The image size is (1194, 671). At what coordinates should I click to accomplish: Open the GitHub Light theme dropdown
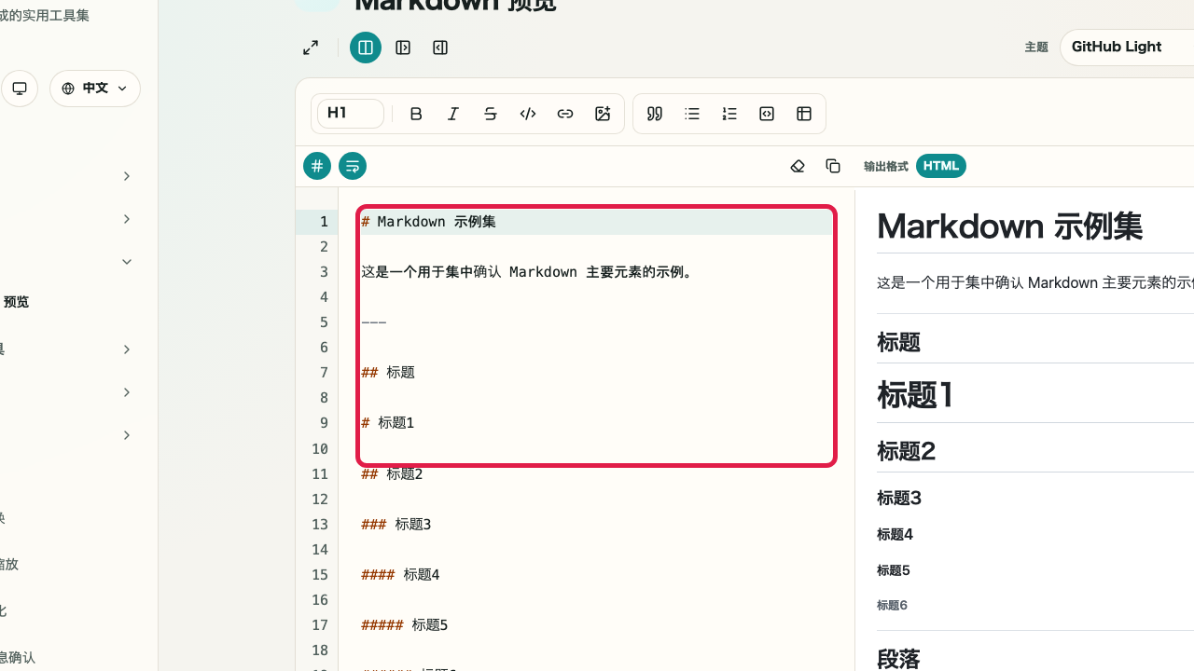point(1127,47)
